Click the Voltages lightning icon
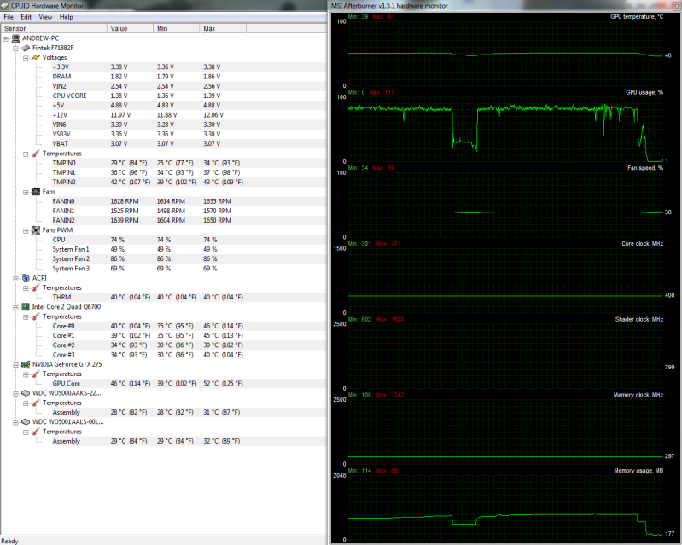The width and height of the screenshot is (682, 545). click(36, 57)
